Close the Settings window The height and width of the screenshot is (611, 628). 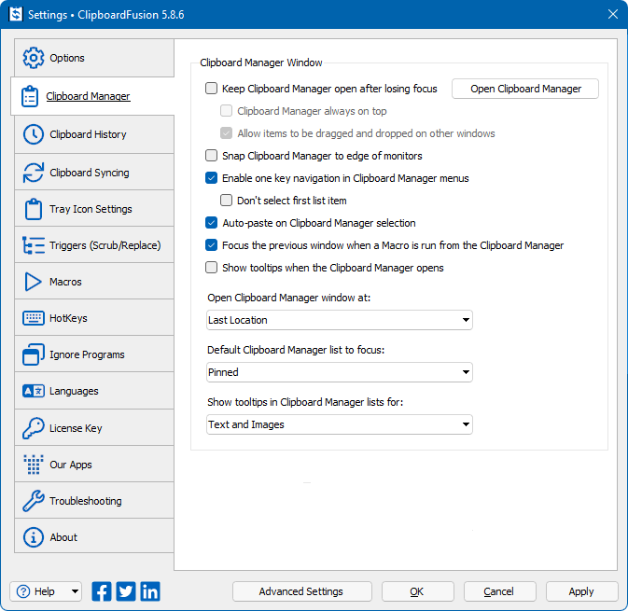[x=613, y=14]
